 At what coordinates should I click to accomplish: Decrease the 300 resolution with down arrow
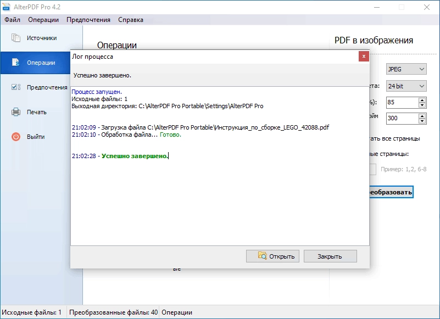point(422,121)
